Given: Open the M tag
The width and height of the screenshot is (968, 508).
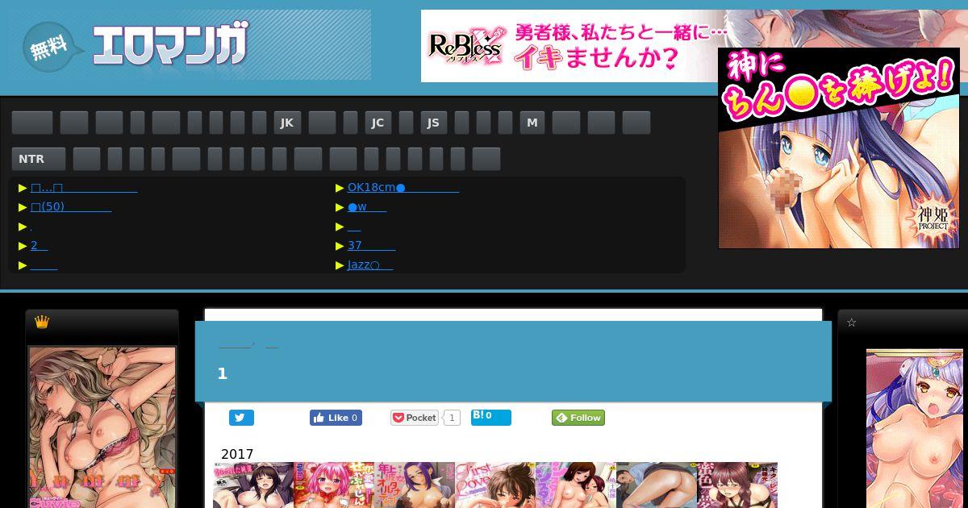Looking at the screenshot, I should [532, 123].
